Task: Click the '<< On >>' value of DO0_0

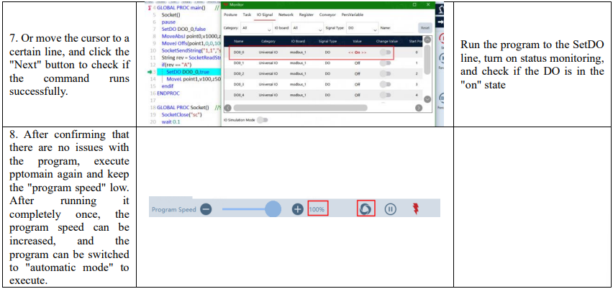Action: click(357, 52)
